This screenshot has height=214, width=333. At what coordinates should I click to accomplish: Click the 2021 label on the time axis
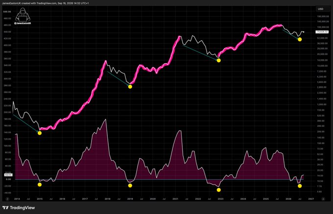(175, 199)
